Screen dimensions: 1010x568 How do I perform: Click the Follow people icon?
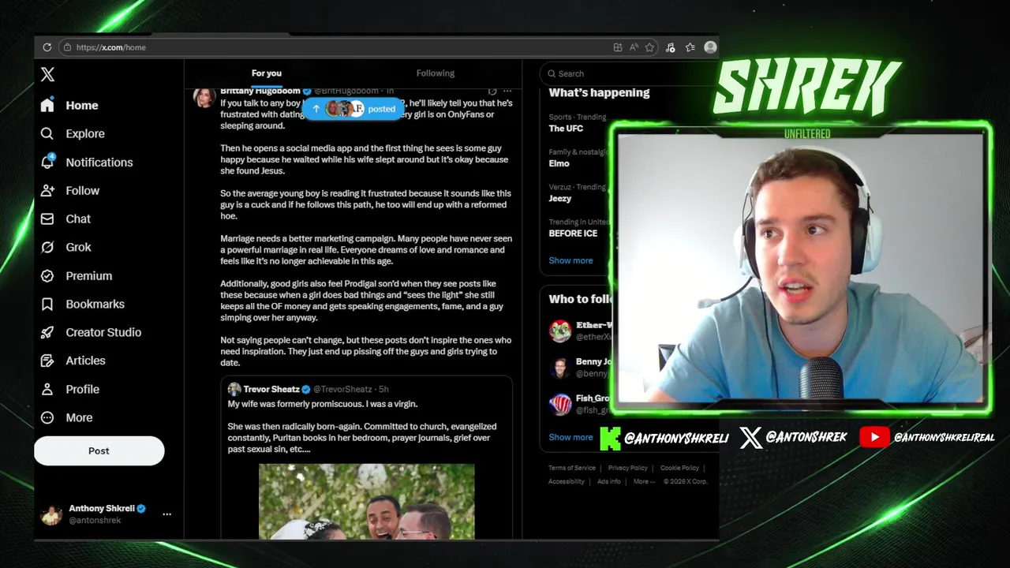pyautogui.click(x=47, y=190)
